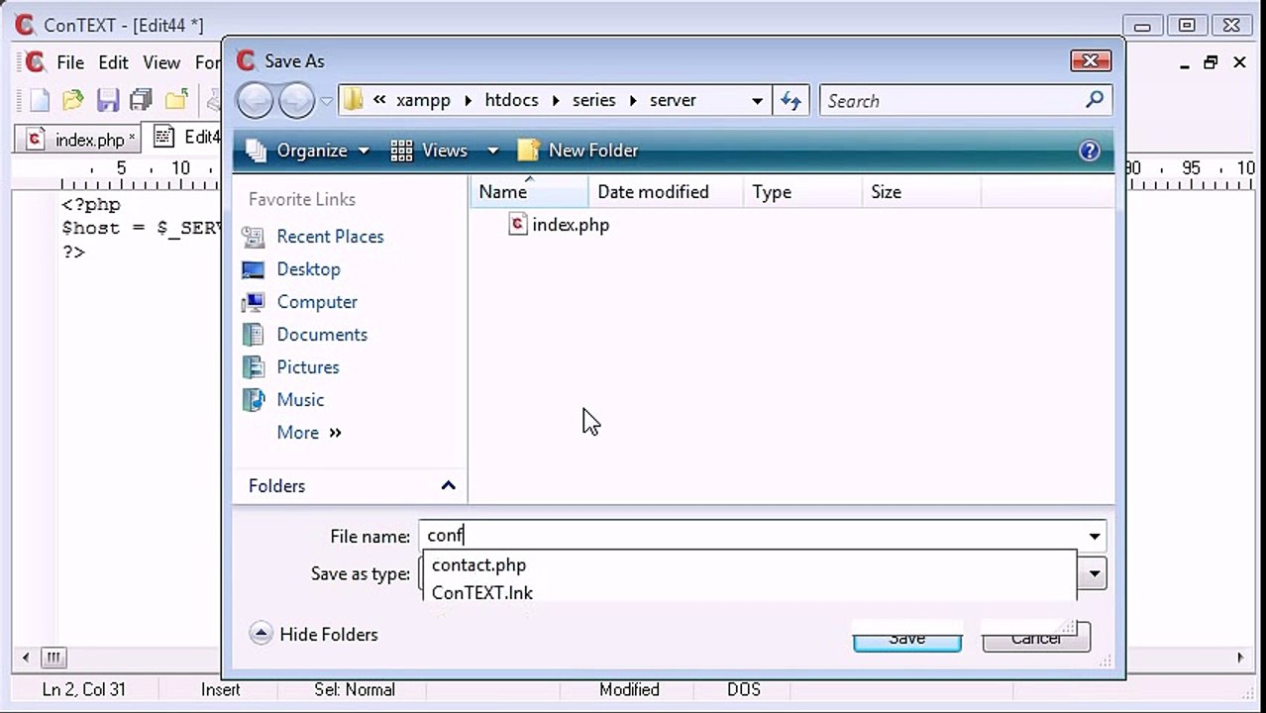This screenshot has height=713, width=1266.
Task: Click the Insert status bar entry
Action: [220, 689]
